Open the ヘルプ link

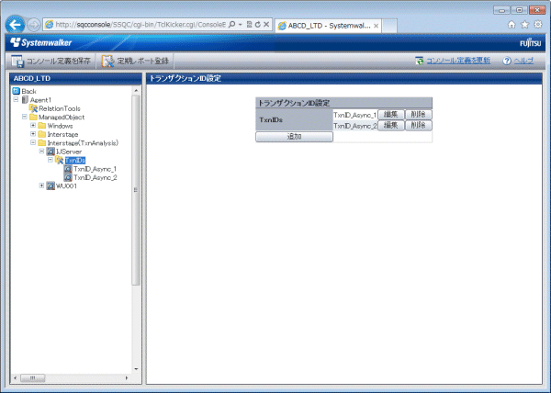(x=524, y=61)
